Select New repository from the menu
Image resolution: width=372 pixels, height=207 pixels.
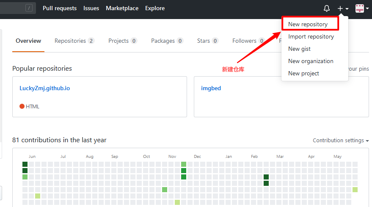point(308,24)
